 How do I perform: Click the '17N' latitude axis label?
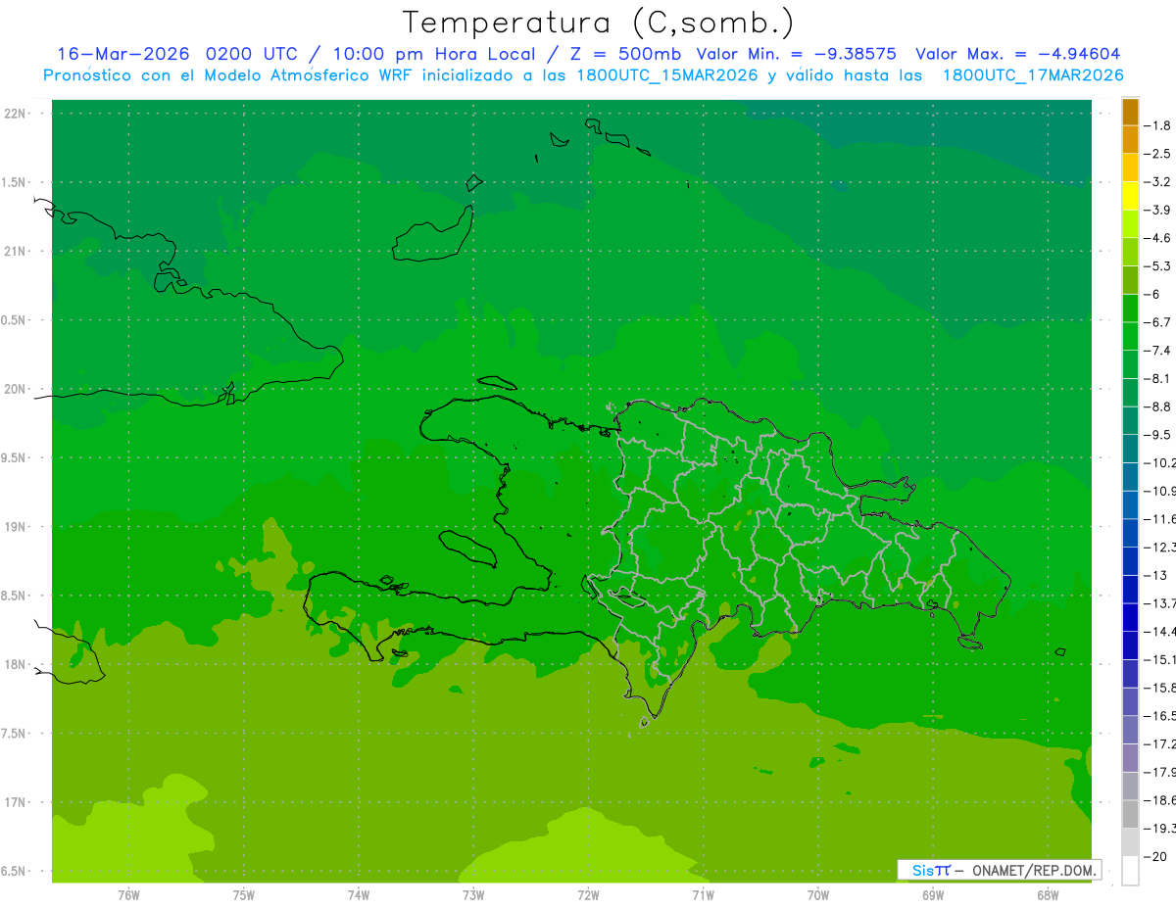point(17,802)
